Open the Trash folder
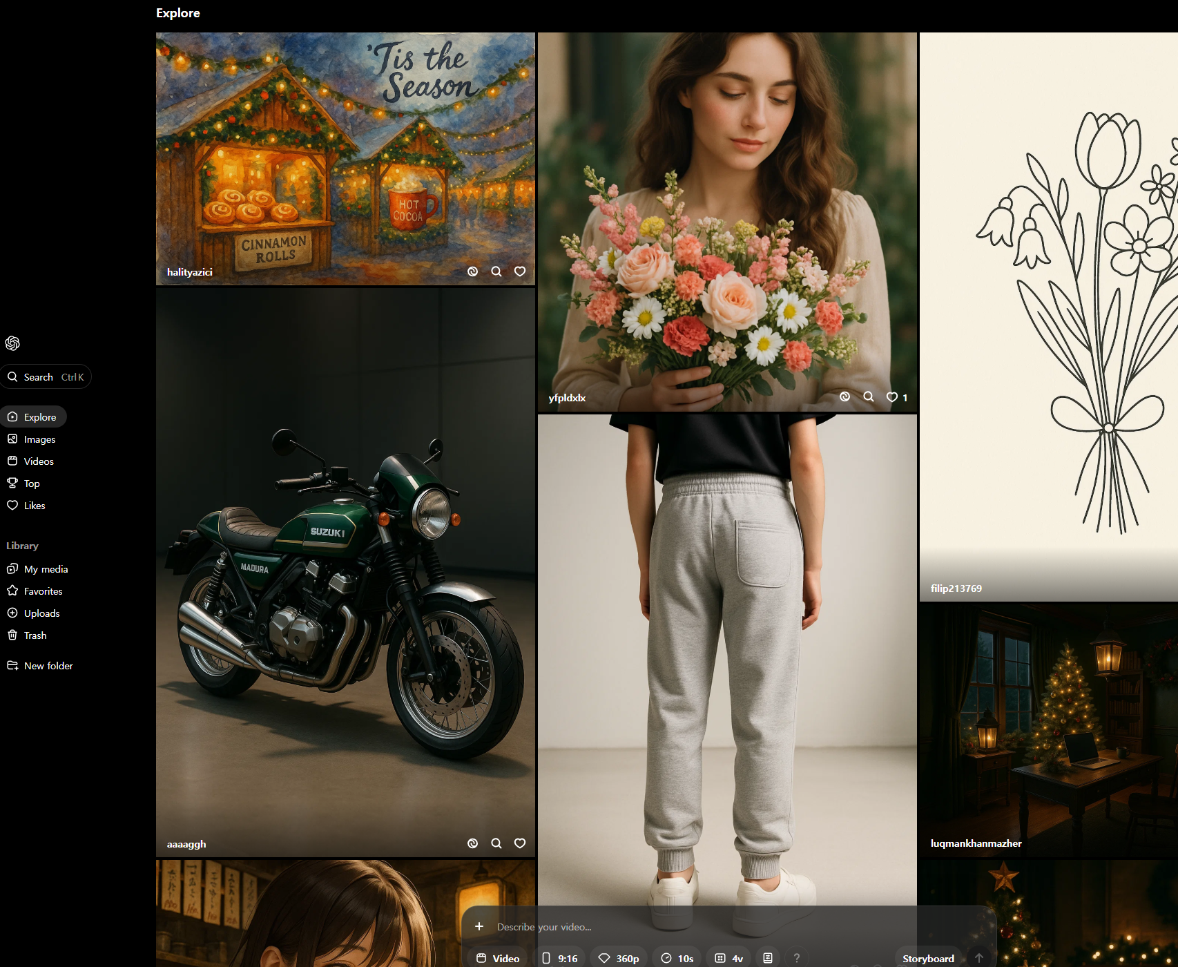Screen dimensions: 1178x967 [27, 635]
